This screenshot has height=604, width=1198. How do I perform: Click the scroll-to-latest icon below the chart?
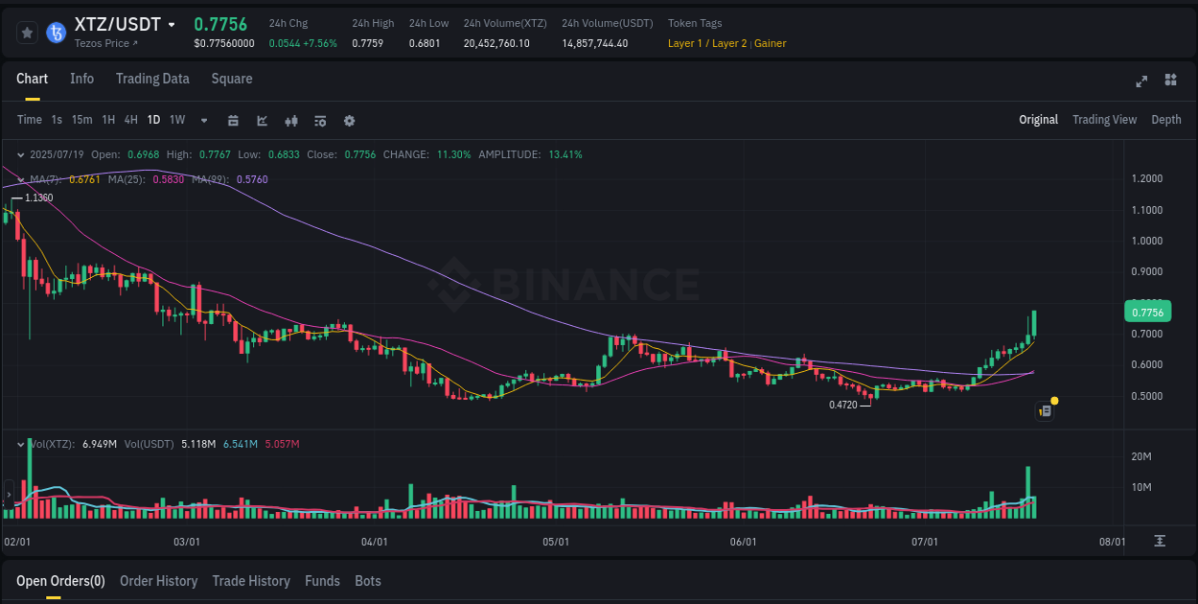pos(1158,541)
